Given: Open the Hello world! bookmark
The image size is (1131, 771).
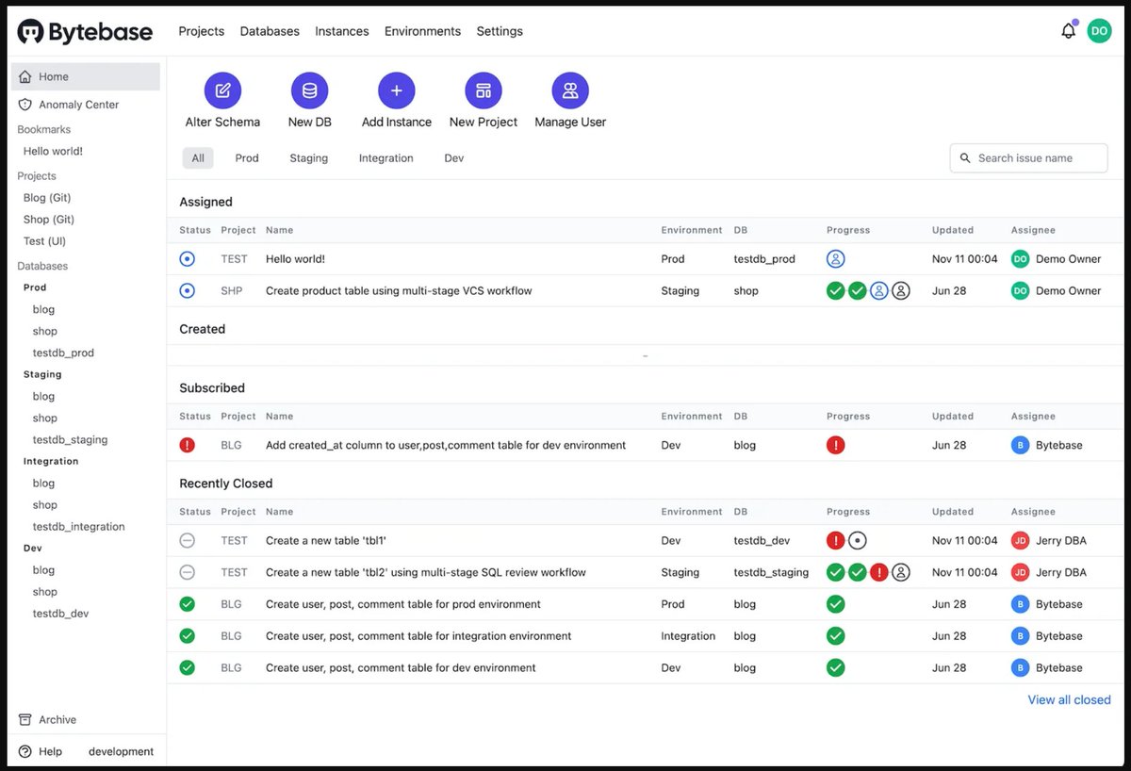Looking at the screenshot, I should tap(53, 151).
